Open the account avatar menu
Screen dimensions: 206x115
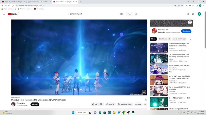(199, 14)
